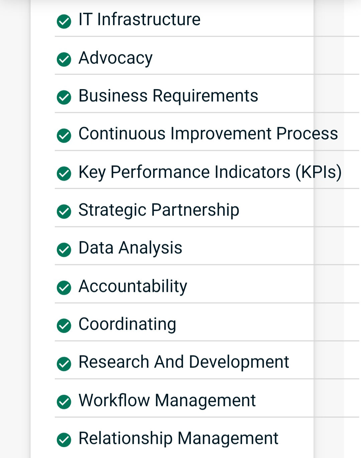The width and height of the screenshot is (361, 458).
Task: Toggle the Research And Development check circle
Action: pos(64,364)
